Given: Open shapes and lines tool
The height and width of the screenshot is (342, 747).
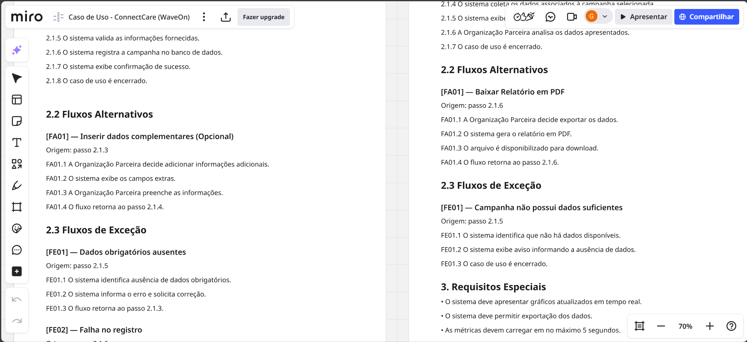Looking at the screenshot, I should pyautogui.click(x=17, y=164).
